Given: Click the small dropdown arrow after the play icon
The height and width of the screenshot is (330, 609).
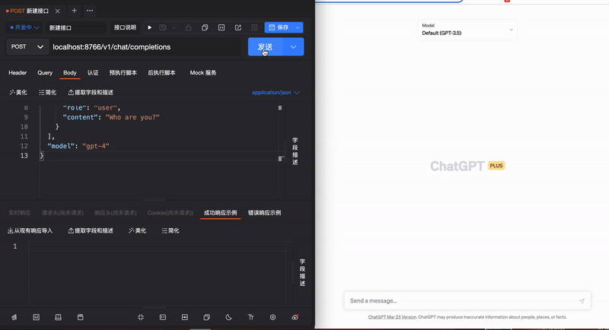Looking at the screenshot, I should (x=174, y=27).
